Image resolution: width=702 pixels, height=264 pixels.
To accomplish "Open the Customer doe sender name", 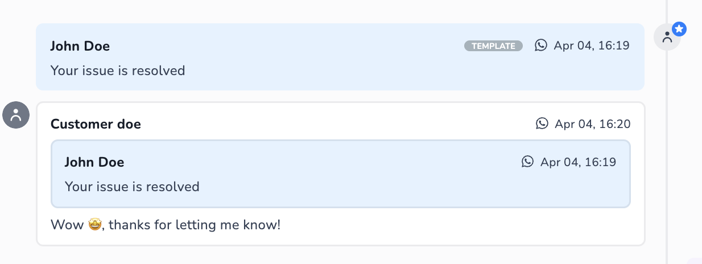I will [96, 123].
